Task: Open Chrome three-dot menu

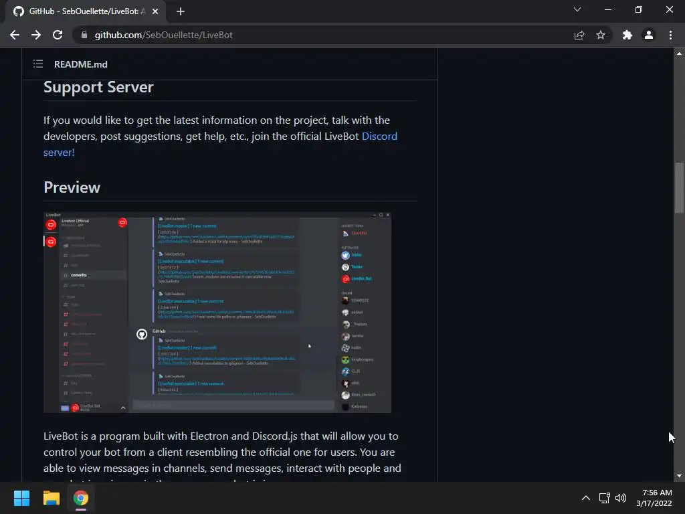Action: (670, 35)
